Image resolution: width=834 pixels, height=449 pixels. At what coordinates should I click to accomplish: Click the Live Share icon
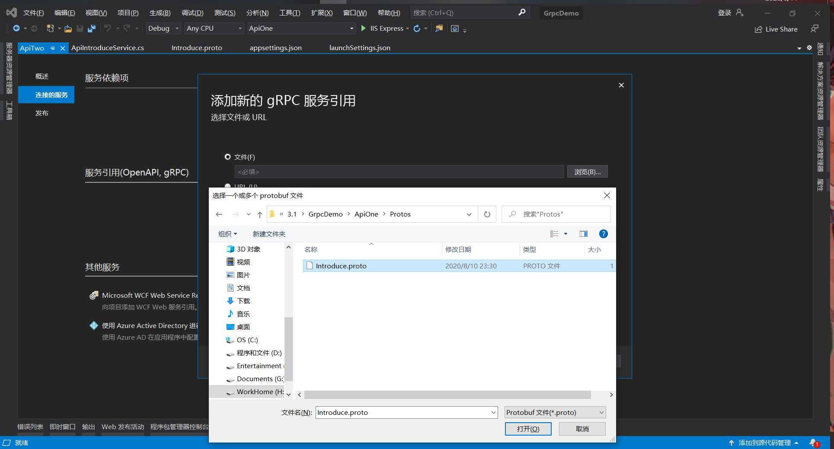[x=758, y=29]
